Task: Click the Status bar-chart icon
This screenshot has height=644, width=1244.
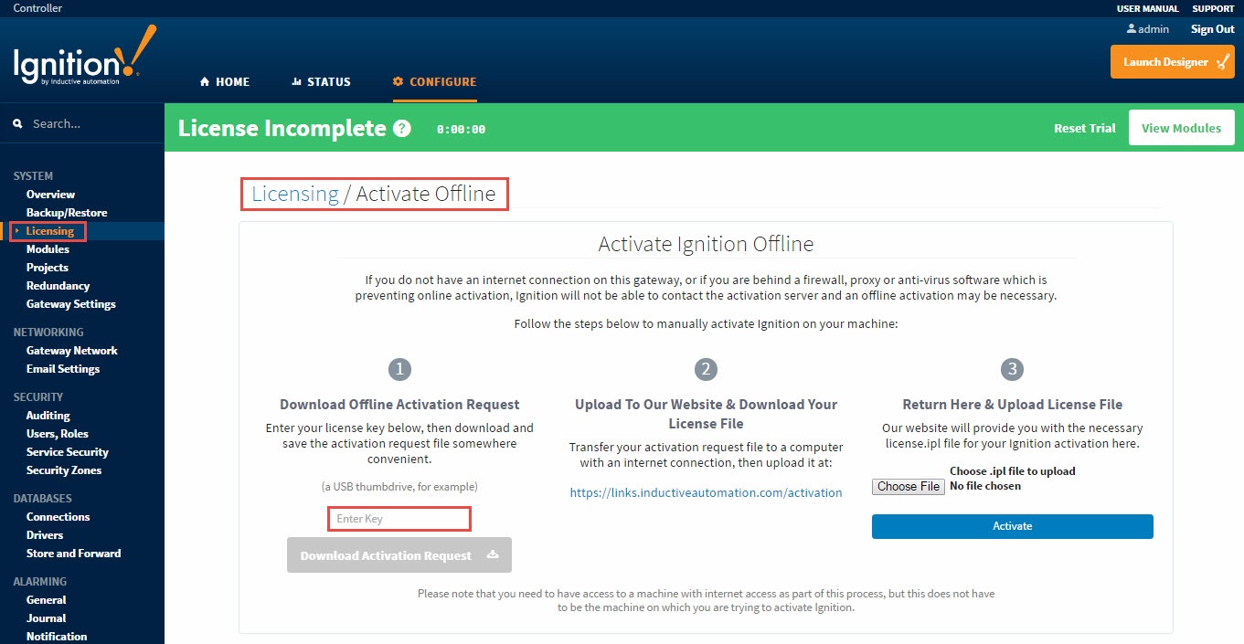Action: point(299,81)
